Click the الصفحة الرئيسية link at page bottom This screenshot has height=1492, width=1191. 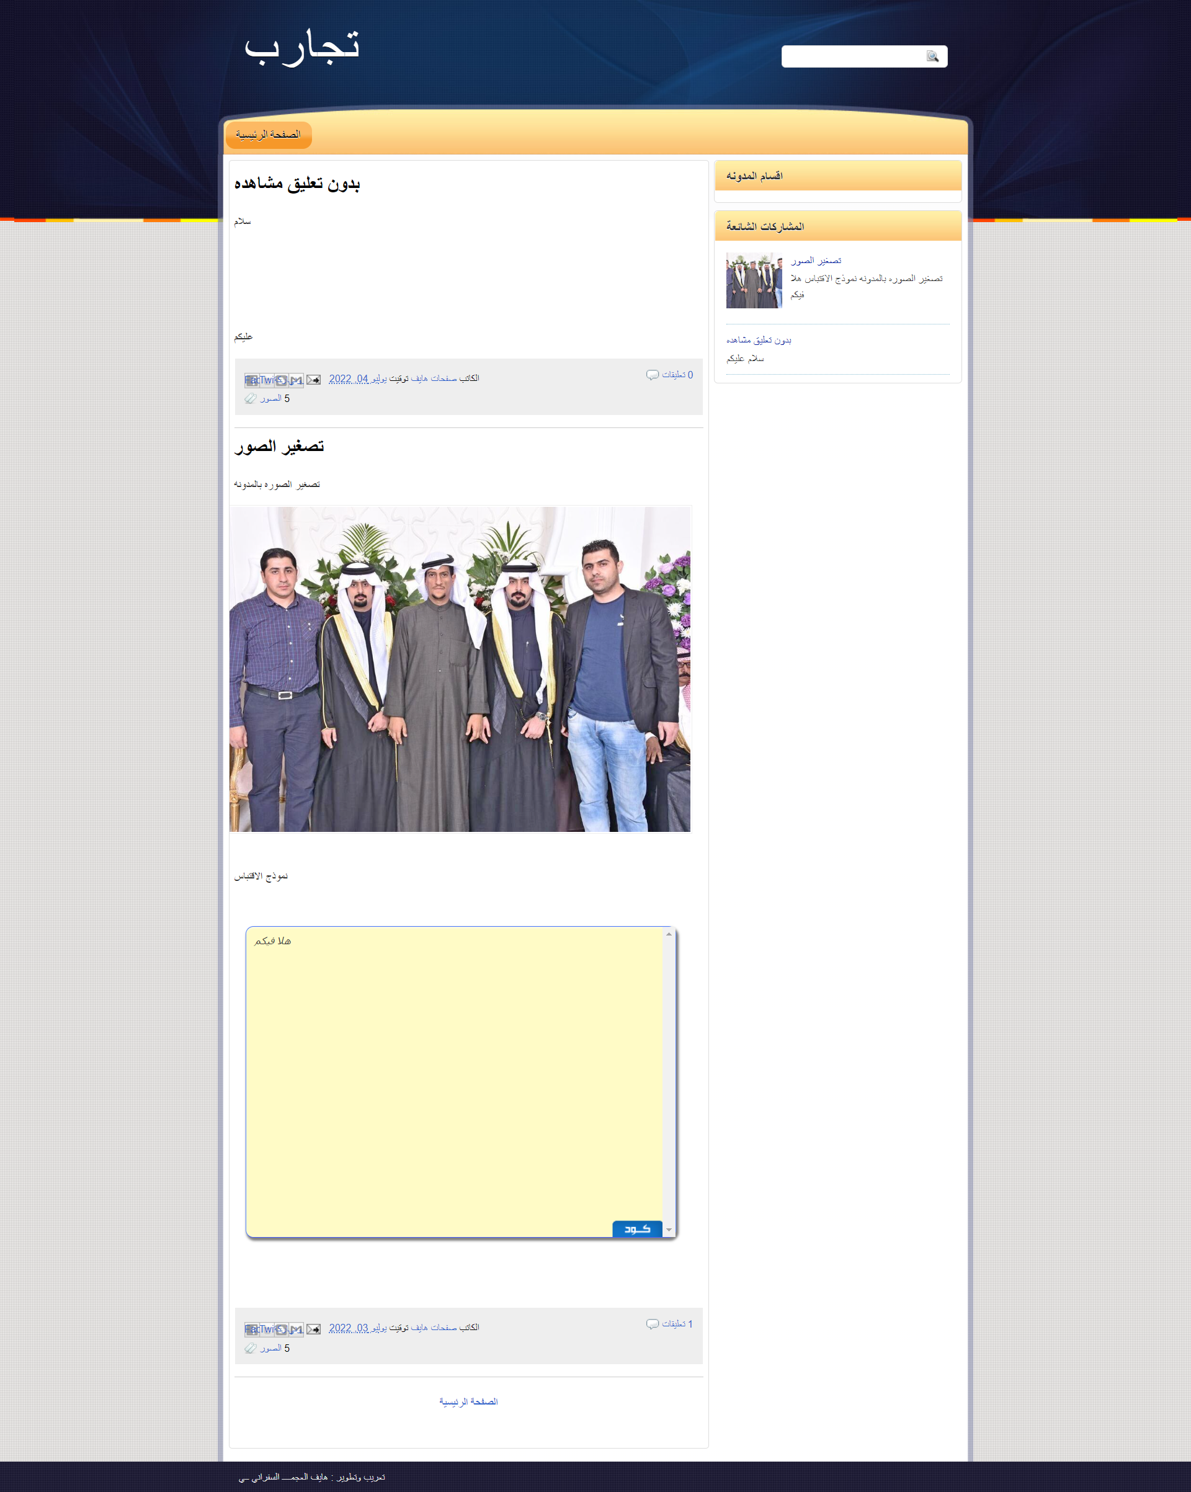pos(468,1401)
